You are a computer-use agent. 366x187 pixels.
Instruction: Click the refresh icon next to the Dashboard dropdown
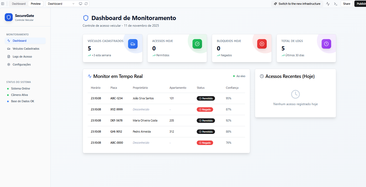click(x=86, y=4)
